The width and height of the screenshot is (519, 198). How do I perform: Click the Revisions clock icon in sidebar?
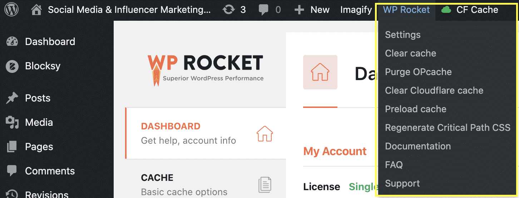tap(12, 194)
